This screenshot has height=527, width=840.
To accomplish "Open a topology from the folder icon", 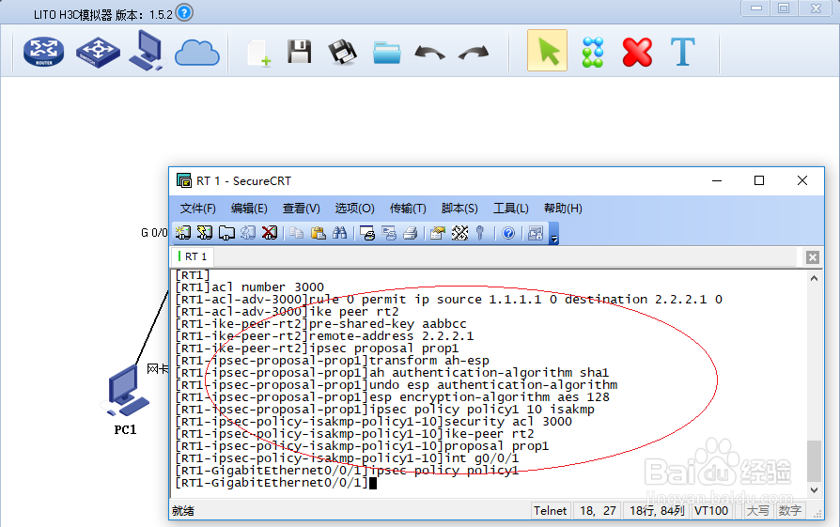I will point(387,53).
